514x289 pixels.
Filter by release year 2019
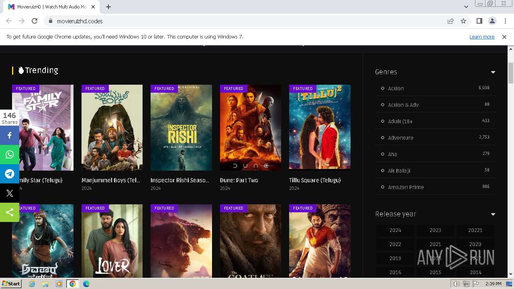pos(395,258)
